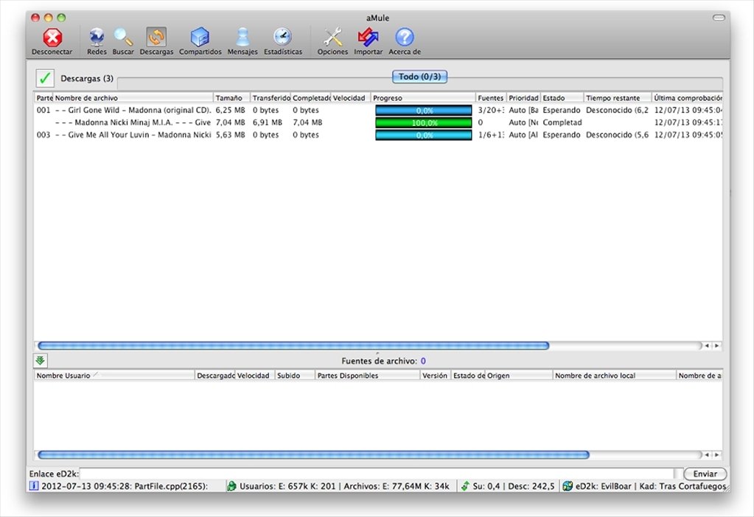Viewport: 754px width, 517px height.
Task: Sort by Nombre de archivo column
Action: (x=133, y=97)
